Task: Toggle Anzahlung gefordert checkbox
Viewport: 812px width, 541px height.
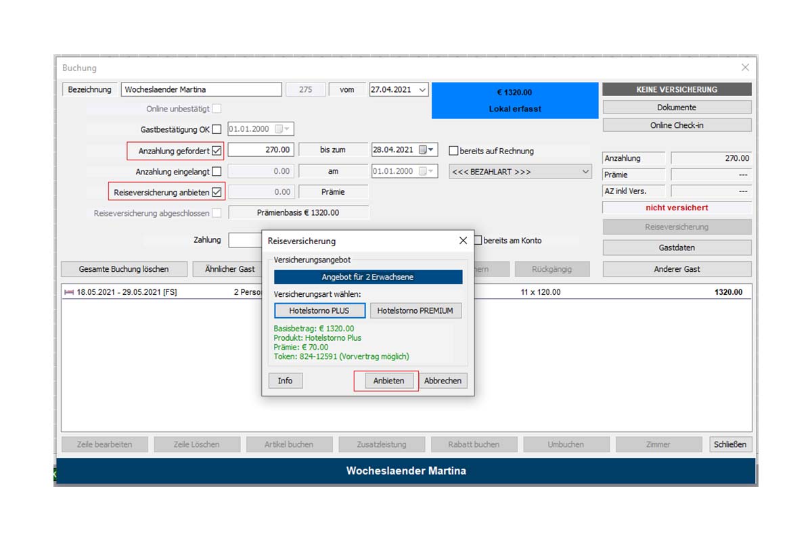Action: pyautogui.click(x=217, y=151)
